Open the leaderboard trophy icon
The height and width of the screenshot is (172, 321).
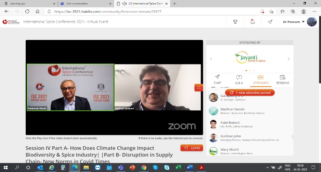pyautogui.click(x=235, y=22)
